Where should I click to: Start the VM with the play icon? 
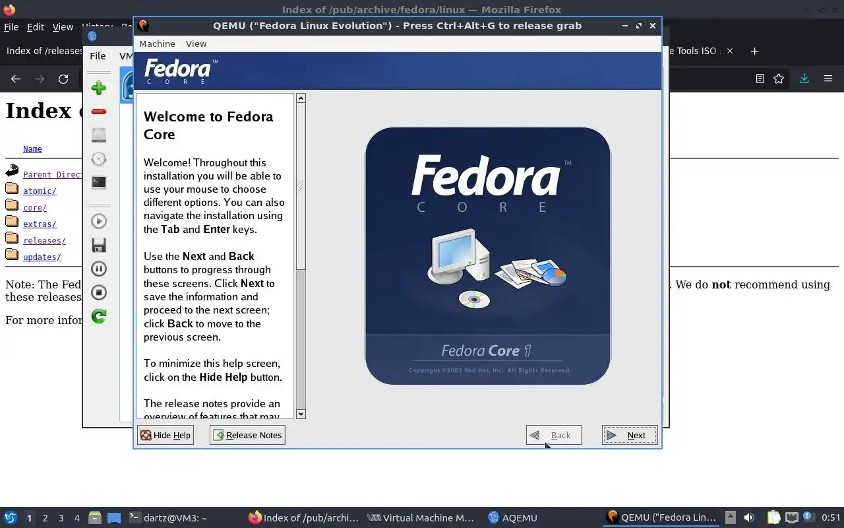[99, 221]
